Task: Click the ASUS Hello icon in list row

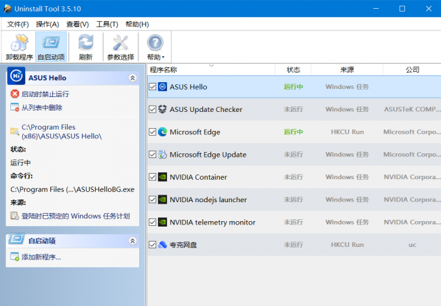Action: click(x=163, y=87)
